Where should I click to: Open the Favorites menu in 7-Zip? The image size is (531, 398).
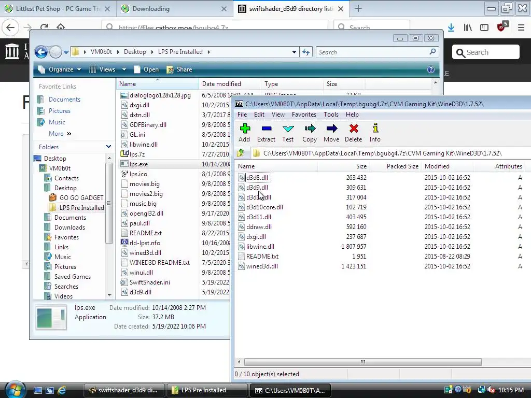click(x=304, y=115)
